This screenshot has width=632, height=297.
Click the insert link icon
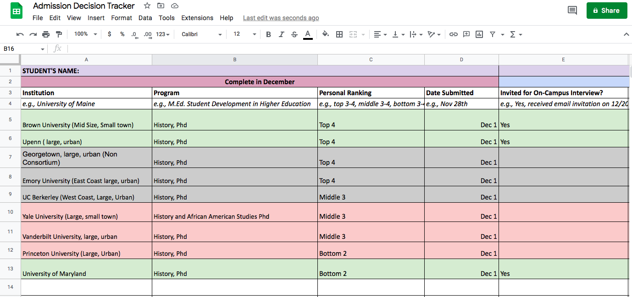(x=454, y=34)
